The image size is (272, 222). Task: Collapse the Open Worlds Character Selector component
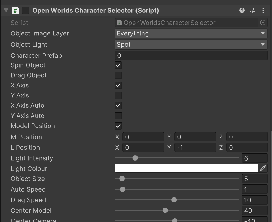[x=6, y=11]
